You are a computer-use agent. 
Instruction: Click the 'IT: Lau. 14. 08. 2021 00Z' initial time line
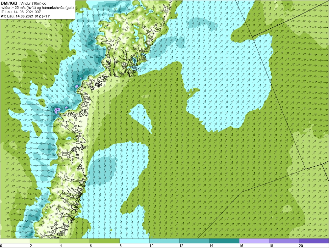point(21,12)
